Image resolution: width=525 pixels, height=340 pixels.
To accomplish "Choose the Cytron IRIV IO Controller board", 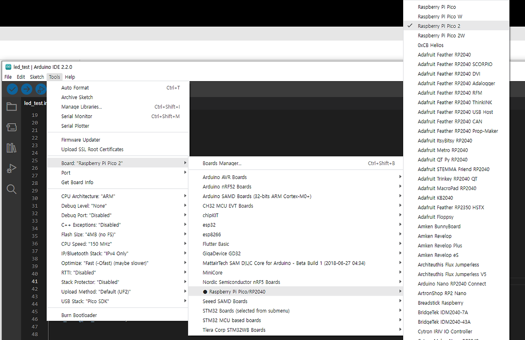I will point(456,331).
